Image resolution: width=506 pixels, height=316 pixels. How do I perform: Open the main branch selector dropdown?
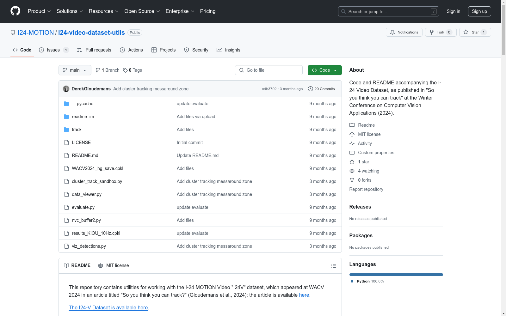click(x=75, y=70)
